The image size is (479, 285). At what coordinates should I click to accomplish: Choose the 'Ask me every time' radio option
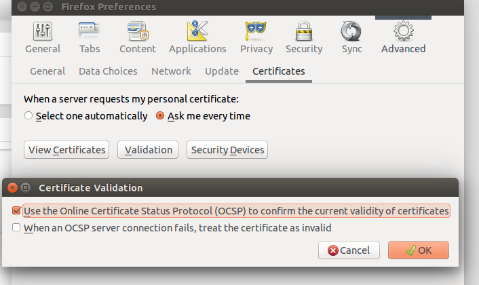pyautogui.click(x=160, y=116)
